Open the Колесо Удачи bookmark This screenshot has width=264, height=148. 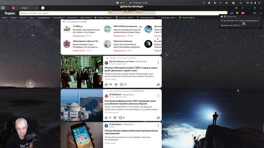187,17
